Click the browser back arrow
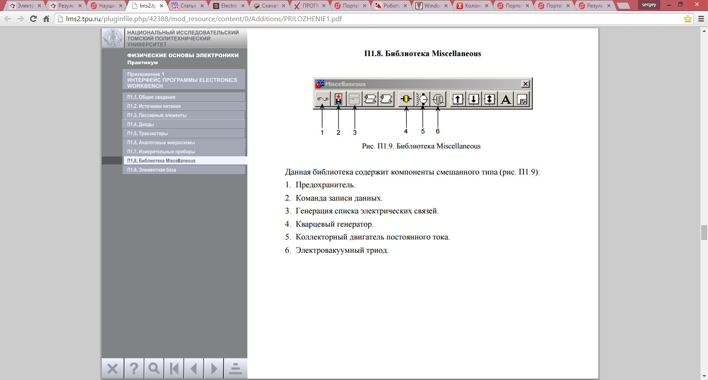 (8, 19)
